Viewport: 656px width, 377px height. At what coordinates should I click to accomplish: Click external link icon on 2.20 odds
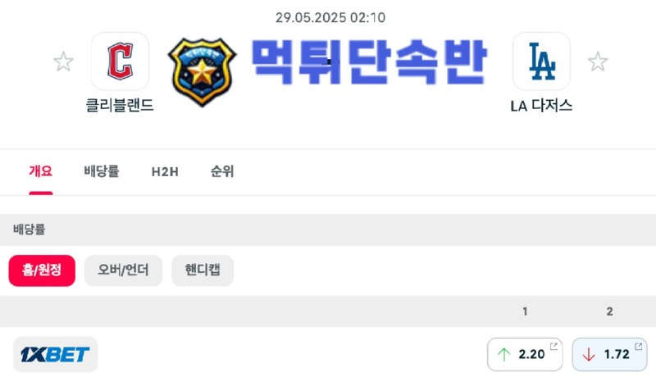click(553, 346)
